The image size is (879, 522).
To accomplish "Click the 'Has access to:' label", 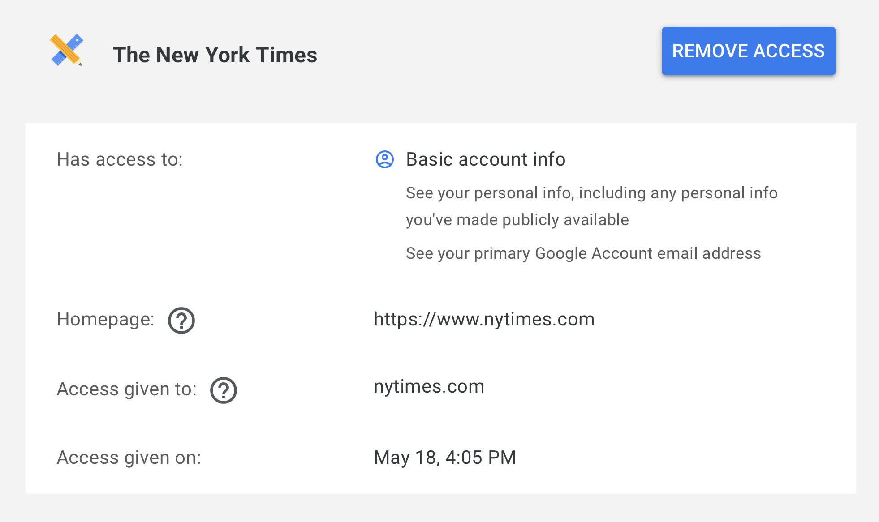I will (120, 159).
